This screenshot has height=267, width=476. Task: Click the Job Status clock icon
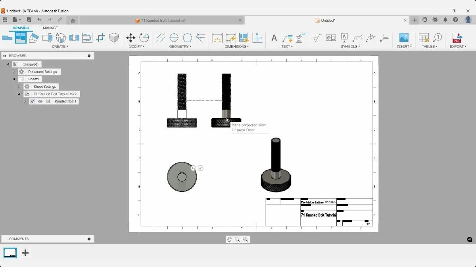click(x=435, y=20)
